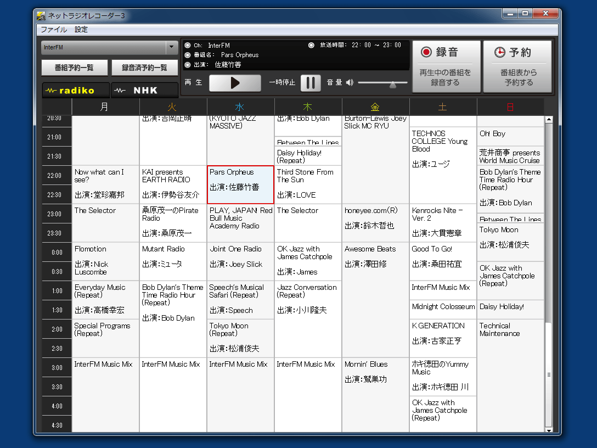Select the Flomotion program

click(105, 261)
